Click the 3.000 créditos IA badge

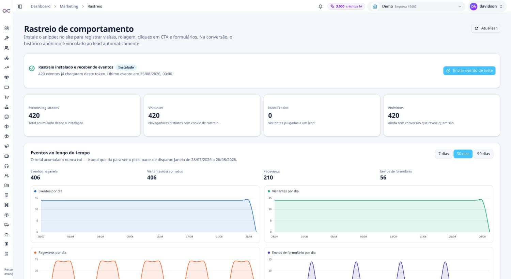tap(346, 6)
